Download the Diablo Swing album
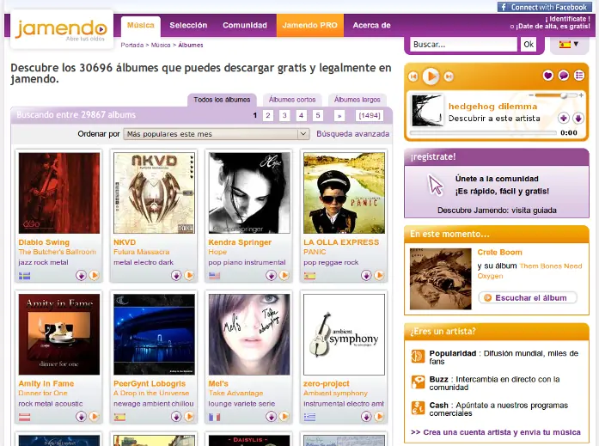599x446 pixels. 81,275
